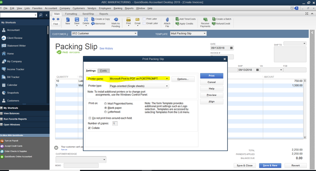
Task: Open Accountant shortcut in sidebar
Action: click(x=13, y=30)
